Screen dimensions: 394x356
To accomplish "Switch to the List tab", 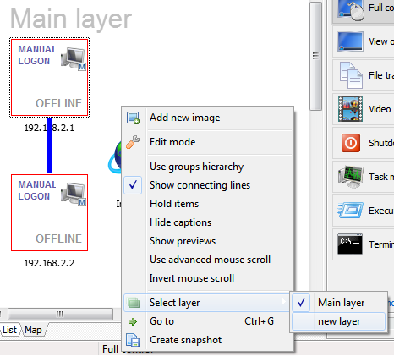I will tap(10, 330).
